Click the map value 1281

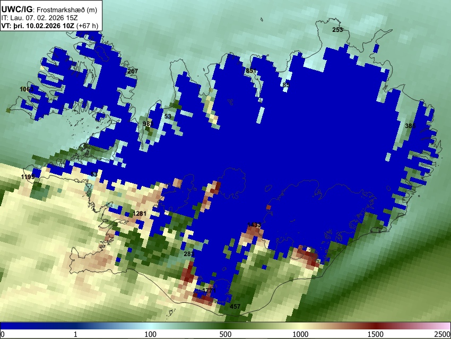click(140, 214)
